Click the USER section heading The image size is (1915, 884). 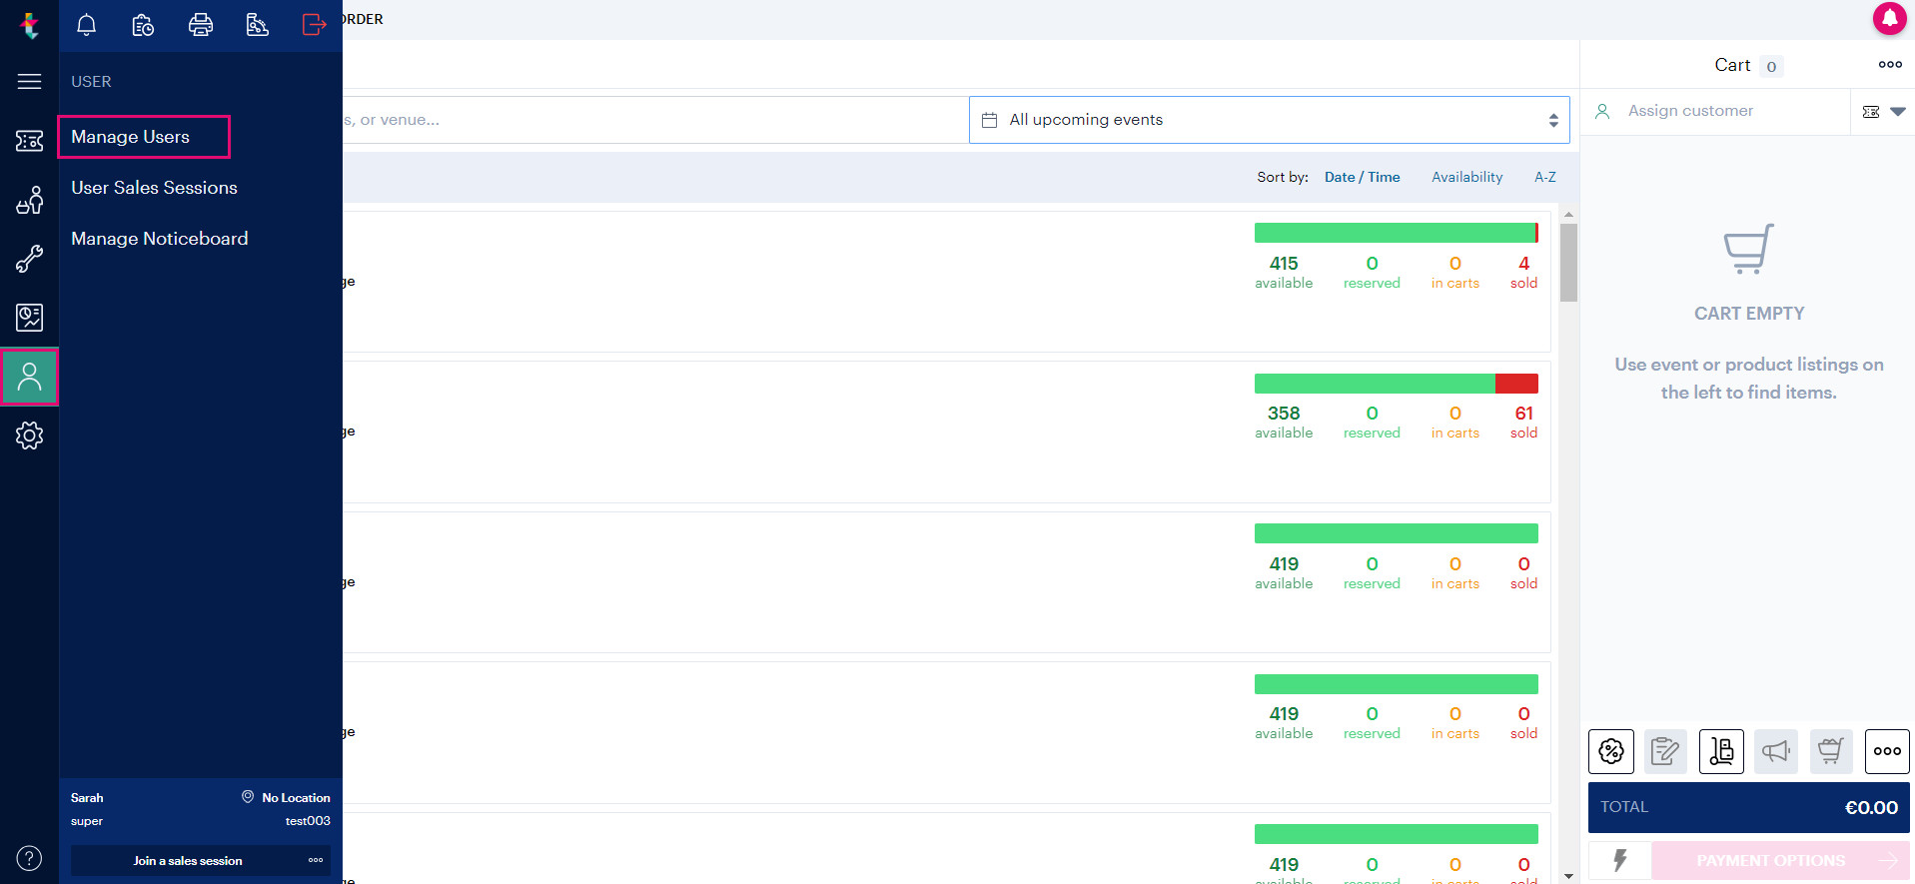pyautogui.click(x=91, y=82)
